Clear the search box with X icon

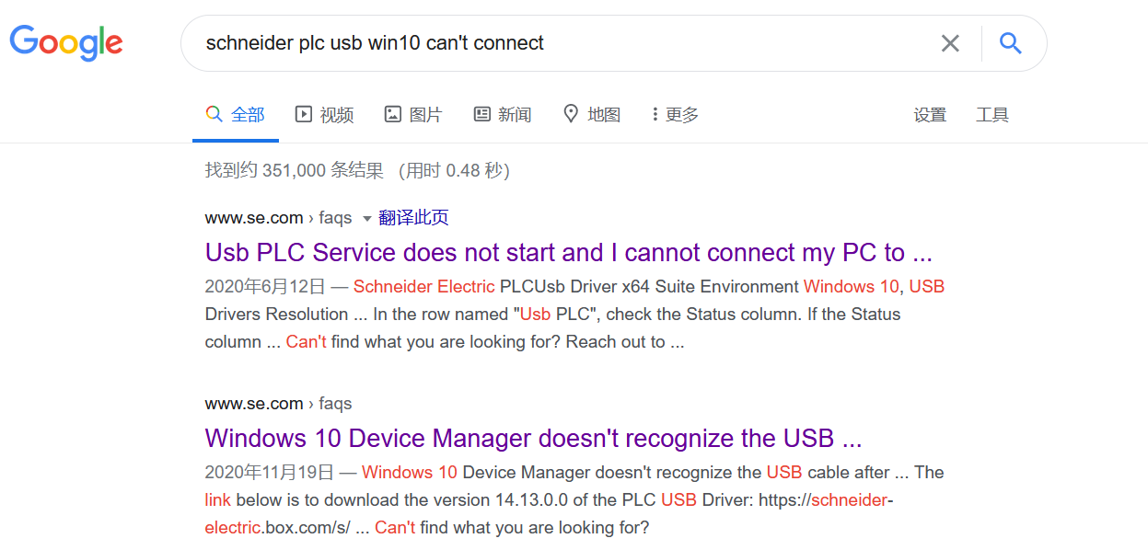[950, 43]
